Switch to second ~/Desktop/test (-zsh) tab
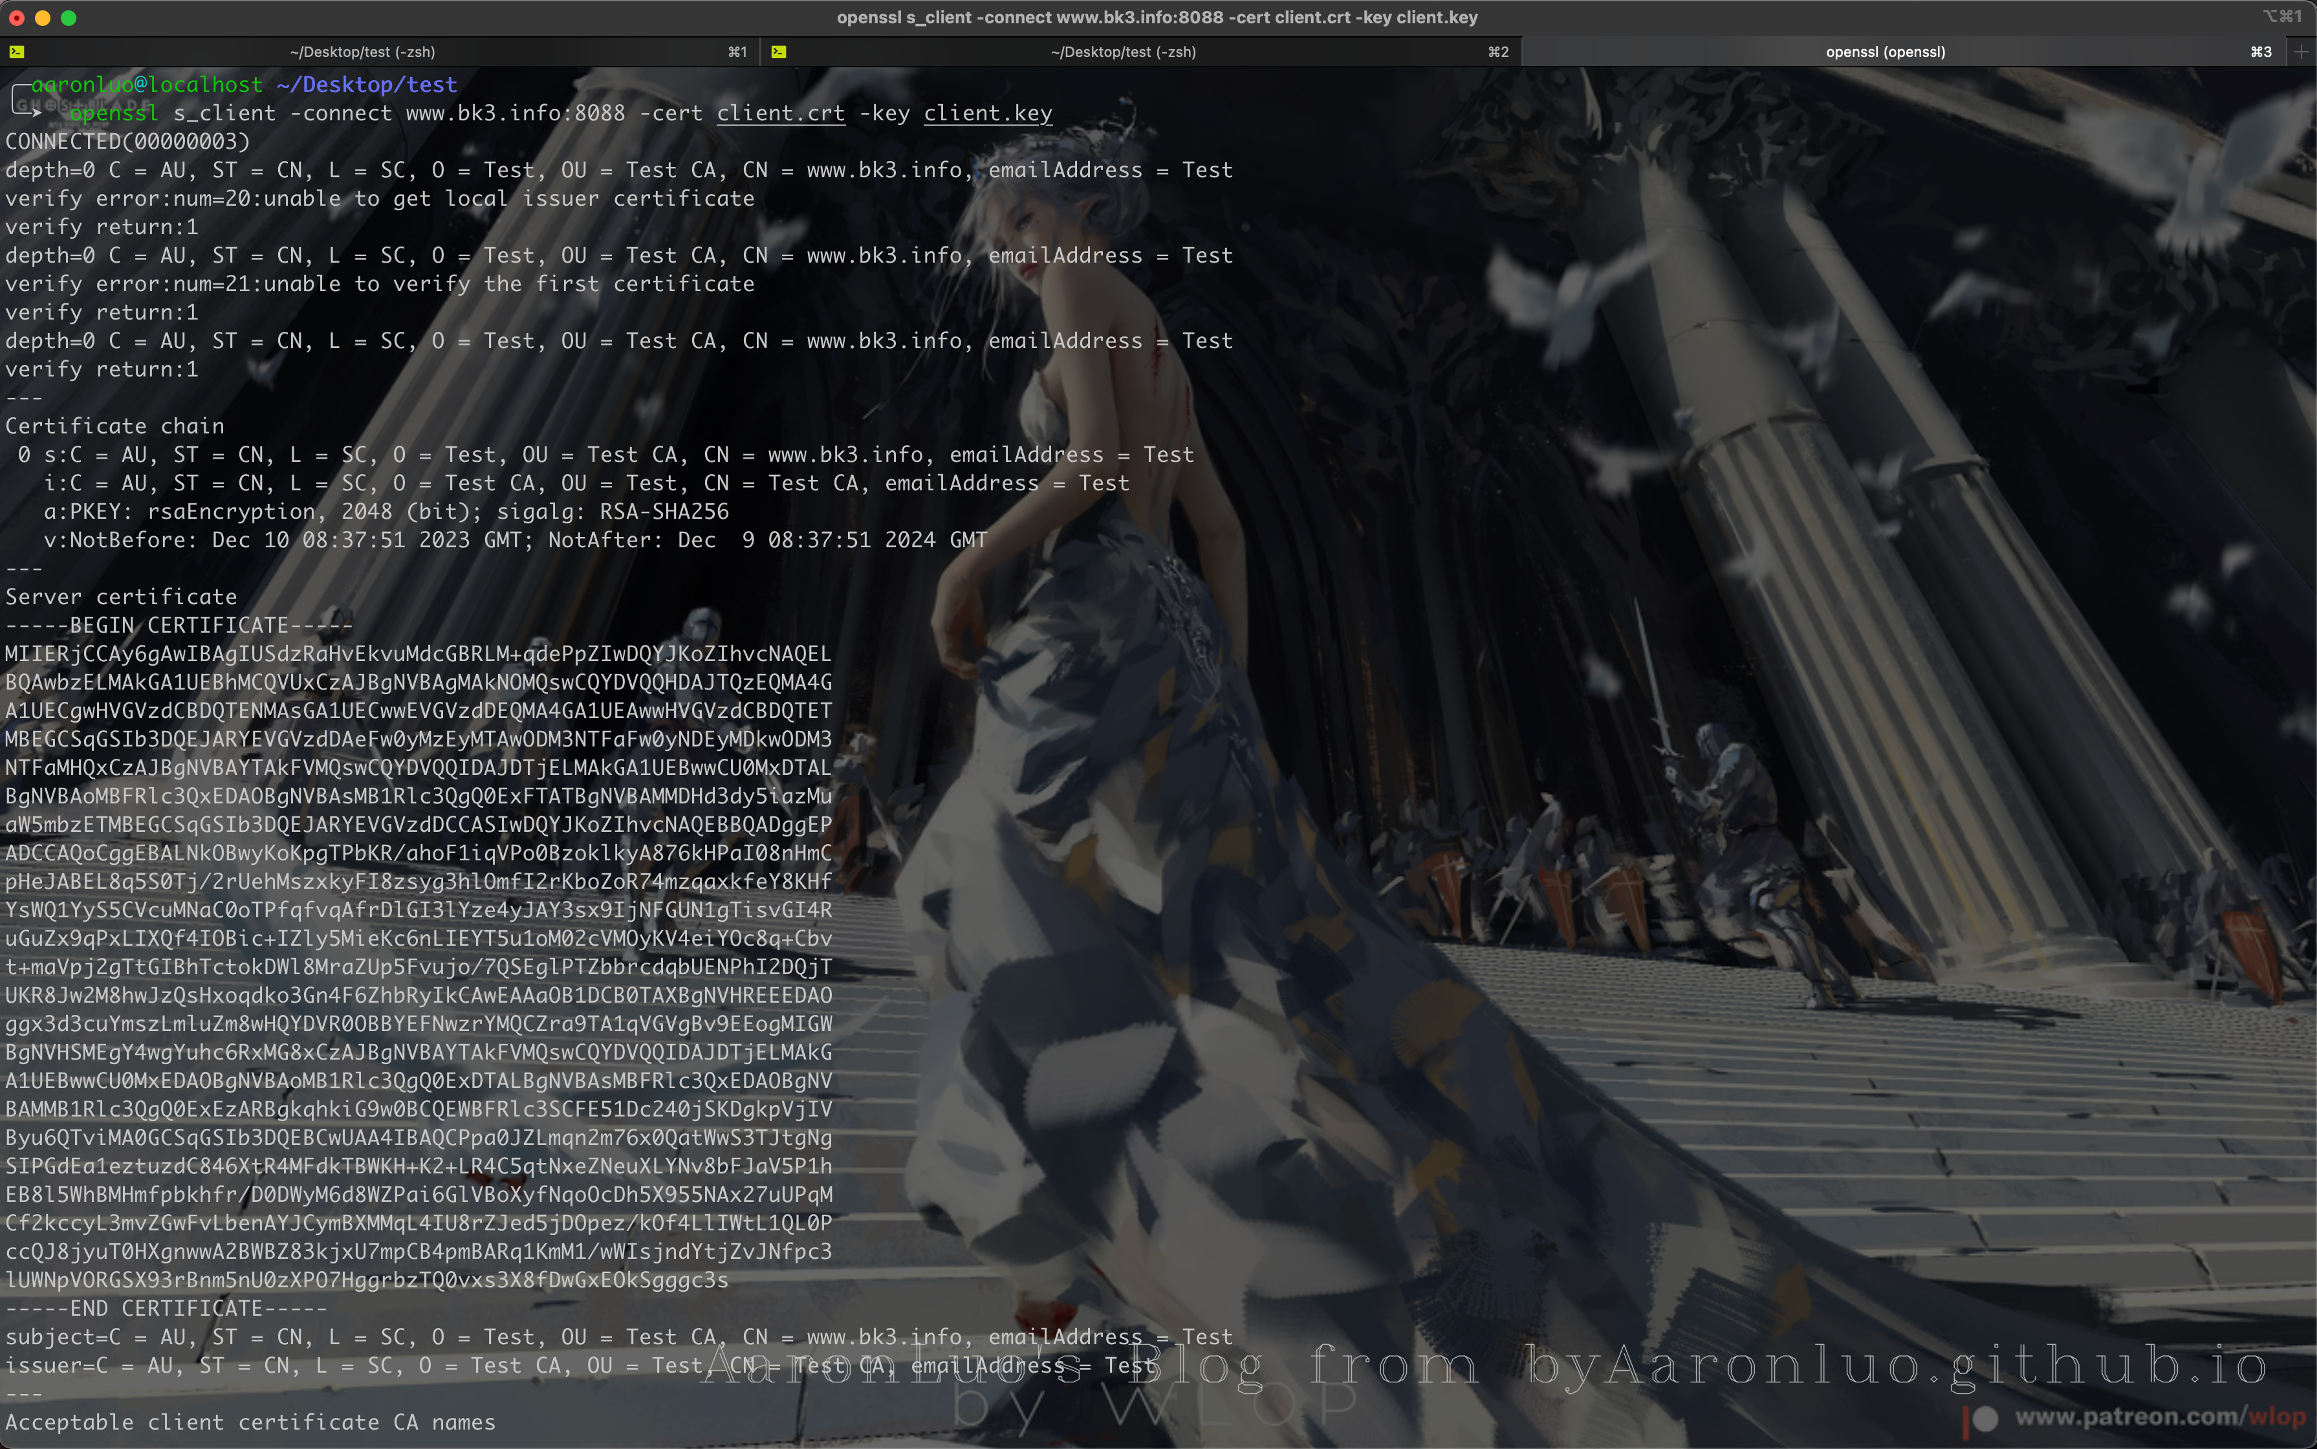This screenshot has height=1449, width=2317. tap(1123, 52)
